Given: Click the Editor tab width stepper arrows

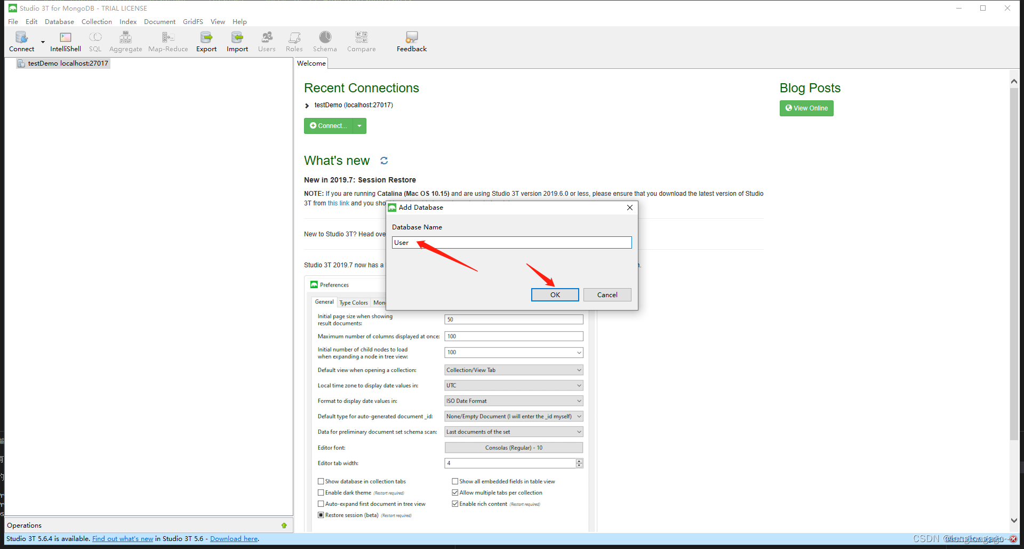Looking at the screenshot, I should [x=579, y=463].
